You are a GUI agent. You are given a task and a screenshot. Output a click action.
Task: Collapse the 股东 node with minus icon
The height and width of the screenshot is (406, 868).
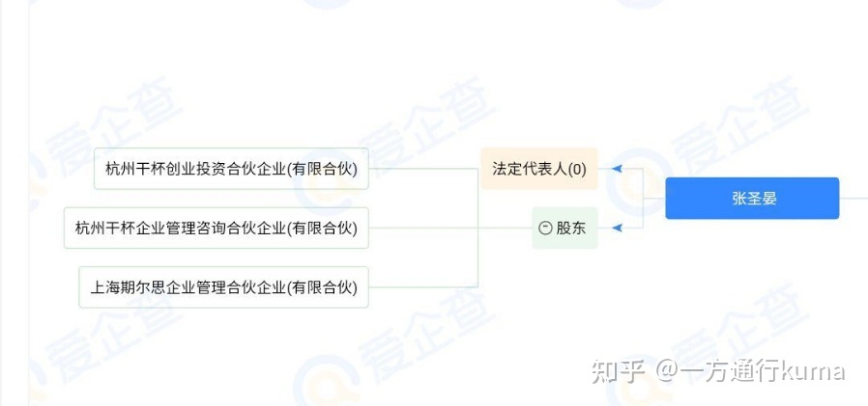click(x=546, y=229)
